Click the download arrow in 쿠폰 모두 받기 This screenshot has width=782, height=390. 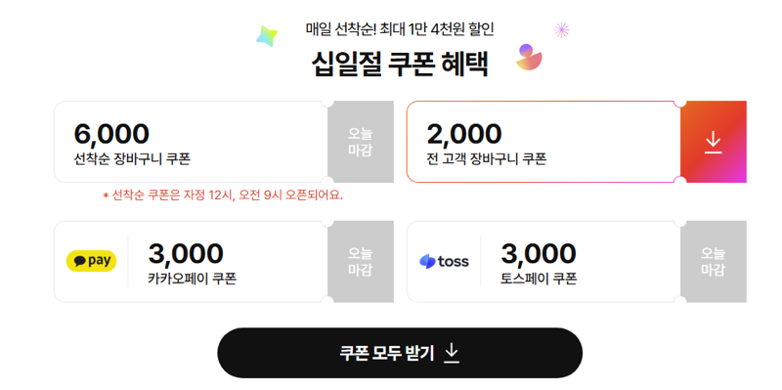(x=452, y=353)
